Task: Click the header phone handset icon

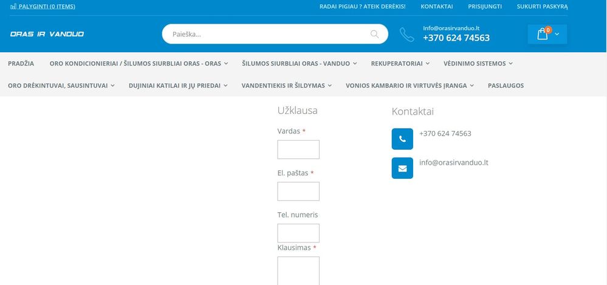Action: click(x=407, y=35)
